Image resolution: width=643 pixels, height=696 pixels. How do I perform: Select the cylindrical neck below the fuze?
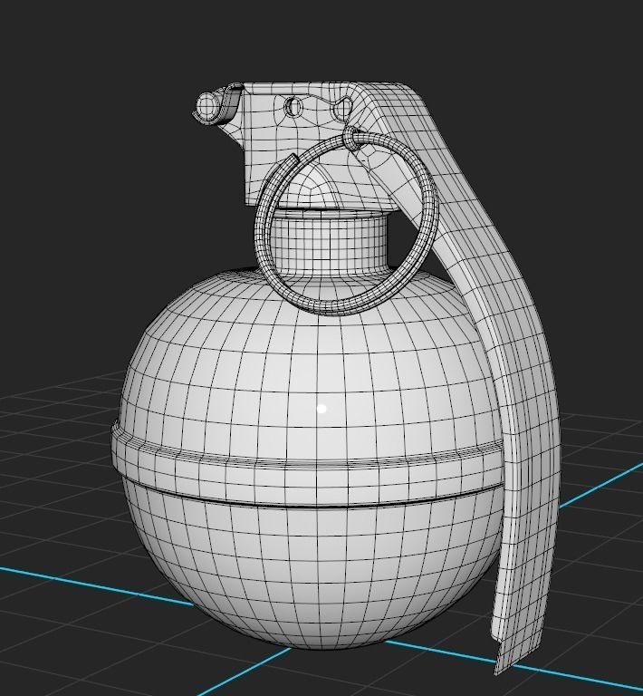coord(328,242)
